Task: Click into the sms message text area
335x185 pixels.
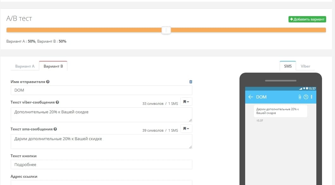Action: pos(102,141)
